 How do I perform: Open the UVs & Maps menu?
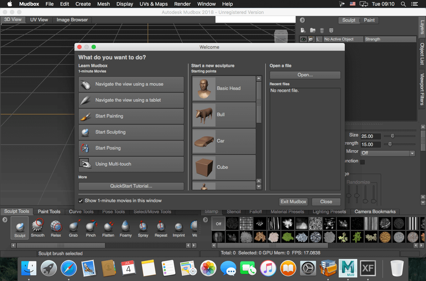[x=154, y=4]
